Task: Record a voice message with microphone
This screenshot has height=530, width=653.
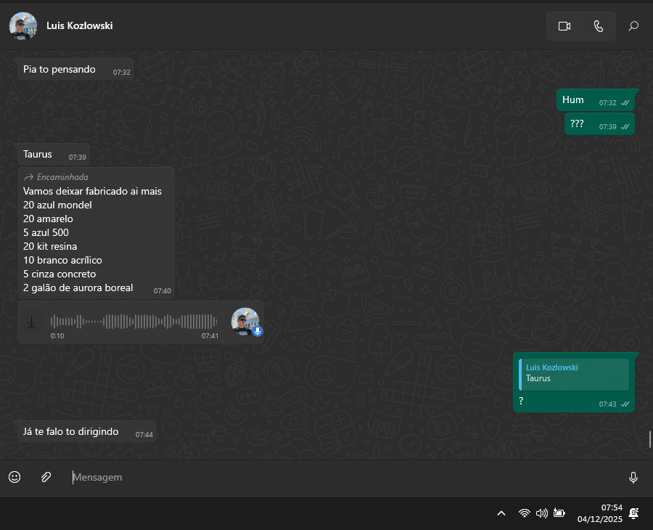Action: (x=633, y=477)
